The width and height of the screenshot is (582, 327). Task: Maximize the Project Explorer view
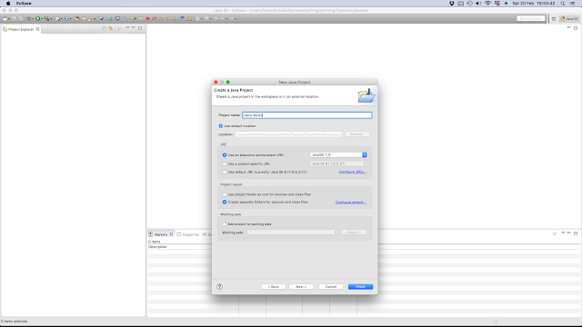[x=140, y=28]
